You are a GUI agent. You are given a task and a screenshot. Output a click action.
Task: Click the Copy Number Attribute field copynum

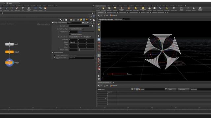click(81, 58)
